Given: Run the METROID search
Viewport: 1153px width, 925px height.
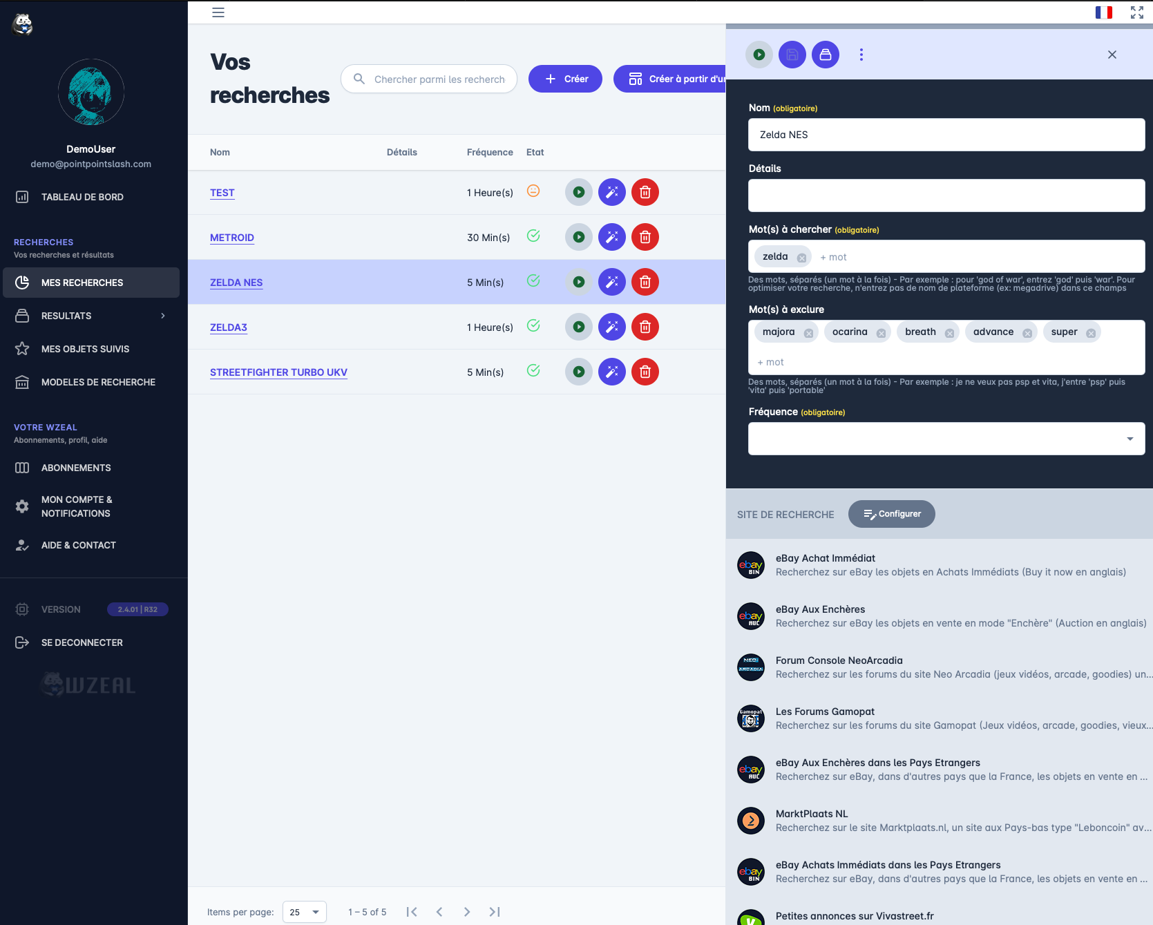Looking at the screenshot, I should click(x=579, y=237).
